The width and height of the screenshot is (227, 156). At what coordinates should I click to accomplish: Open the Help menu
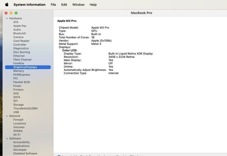tap(93, 5)
